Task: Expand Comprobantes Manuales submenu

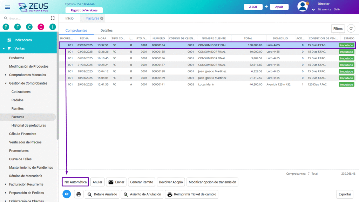Action: (6, 75)
